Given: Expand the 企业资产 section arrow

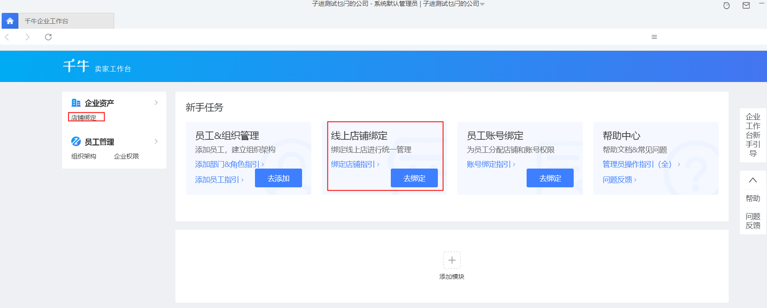Looking at the screenshot, I should 156,103.
